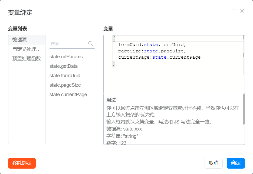Image resolution: width=253 pixels, height=174 pixels.
Task: Insert state.urlParams variable
Action: click(x=66, y=57)
